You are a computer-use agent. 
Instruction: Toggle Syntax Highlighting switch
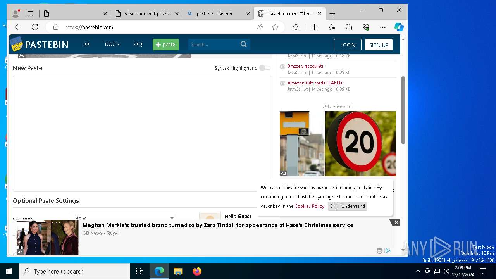pos(265,68)
